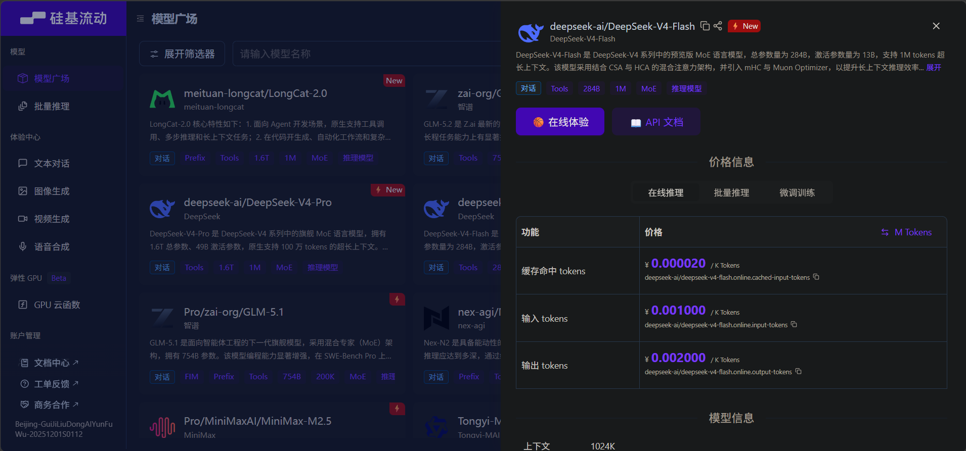
Task: Click the lightning badge on the Pro/zai-org/GLM-5.1 card
Action: coord(397,299)
